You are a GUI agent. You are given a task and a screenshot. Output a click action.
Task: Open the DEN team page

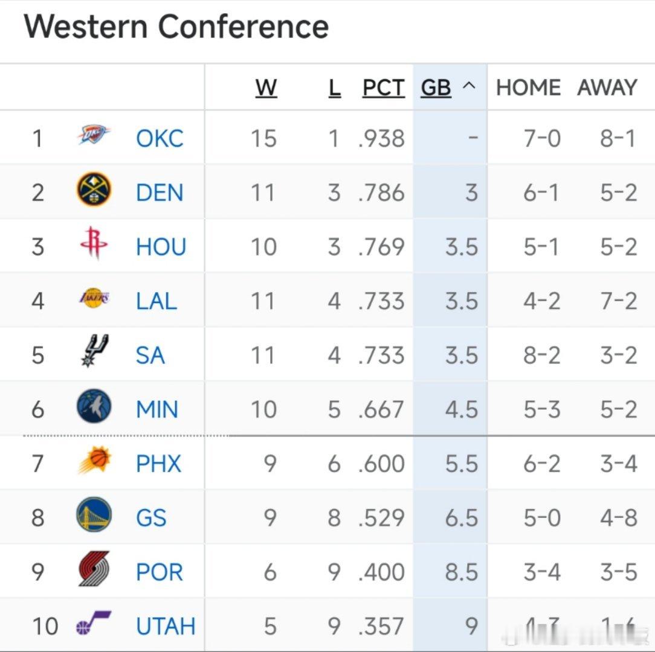(160, 193)
